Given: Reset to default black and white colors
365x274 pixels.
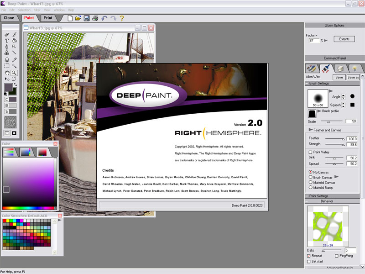Looking at the screenshot, I should 5,94.
